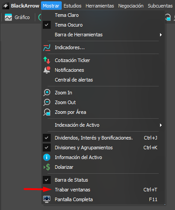Toggle the Barra de Status checkbox
175x210 pixels.
click(47, 180)
